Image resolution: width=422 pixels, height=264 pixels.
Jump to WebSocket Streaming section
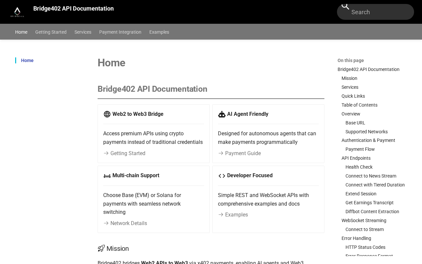(364, 220)
